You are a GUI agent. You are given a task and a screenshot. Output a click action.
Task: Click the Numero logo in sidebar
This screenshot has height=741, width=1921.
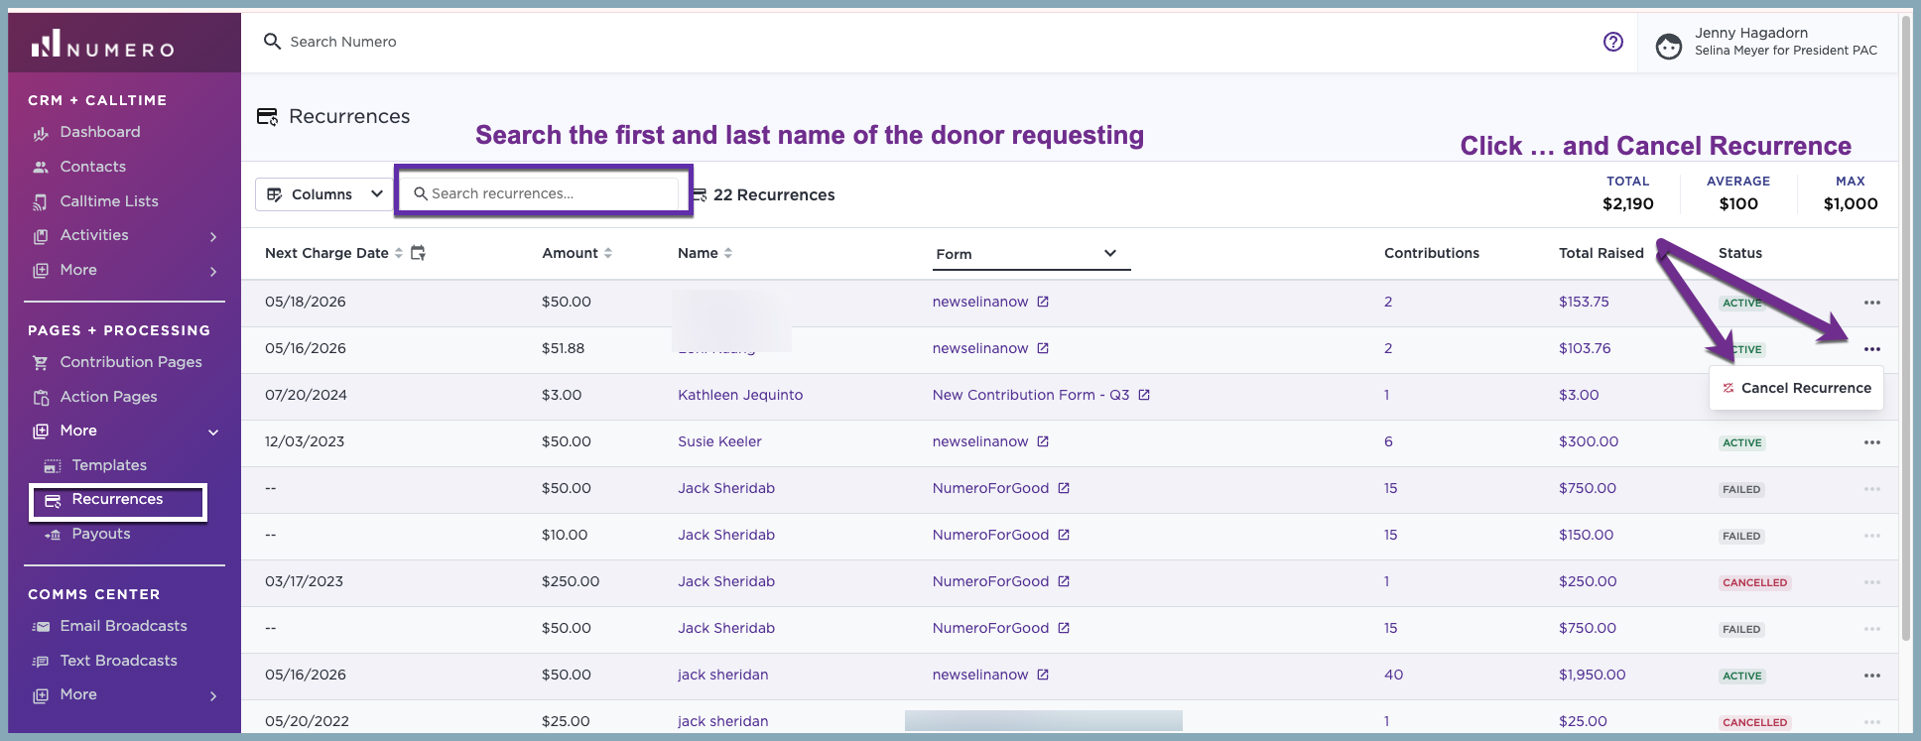(x=102, y=44)
